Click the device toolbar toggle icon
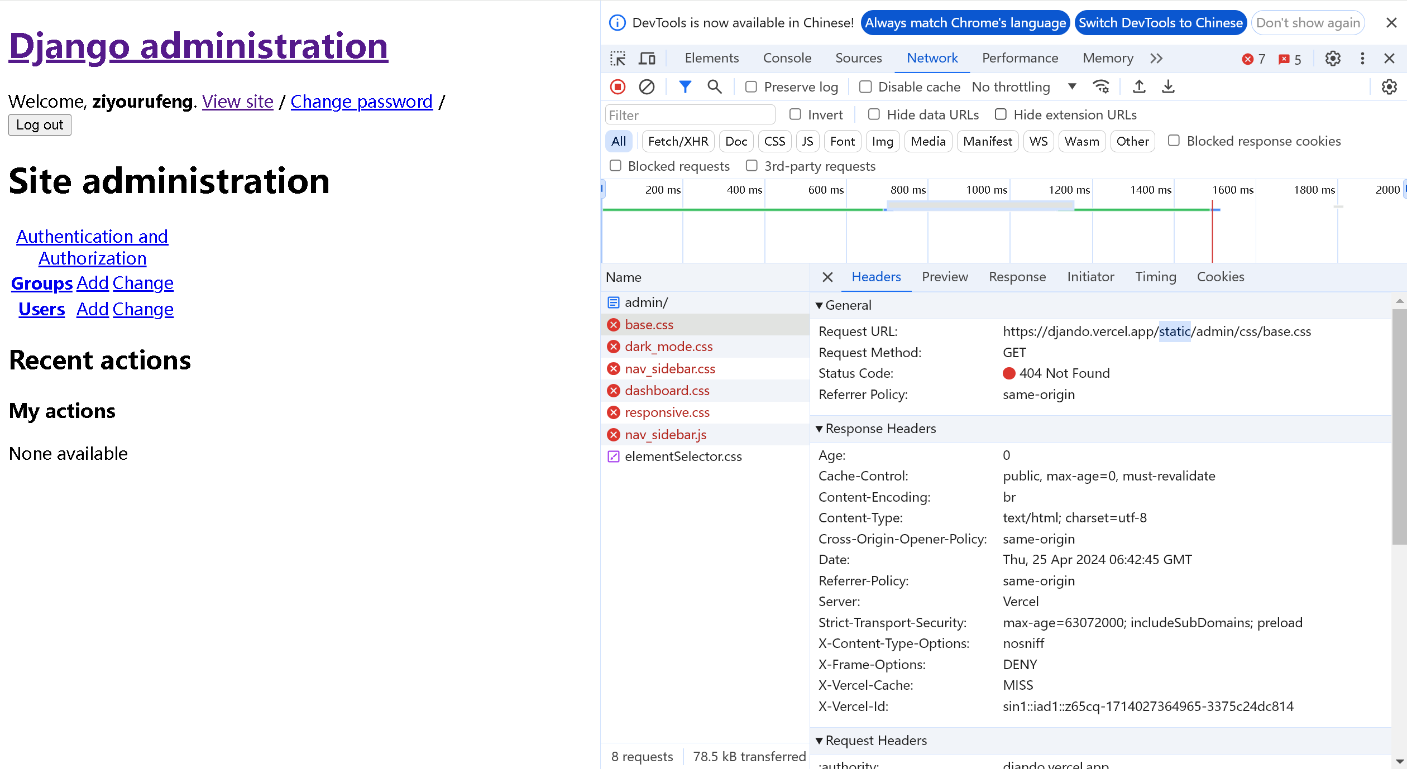This screenshot has height=769, width=1407. point(647,59)
